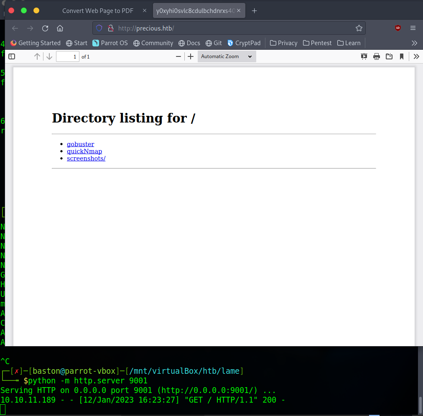Viewport: 423px width, 416px height.
Task: Click the shield tracking protection icon
Action: [99, 28]
